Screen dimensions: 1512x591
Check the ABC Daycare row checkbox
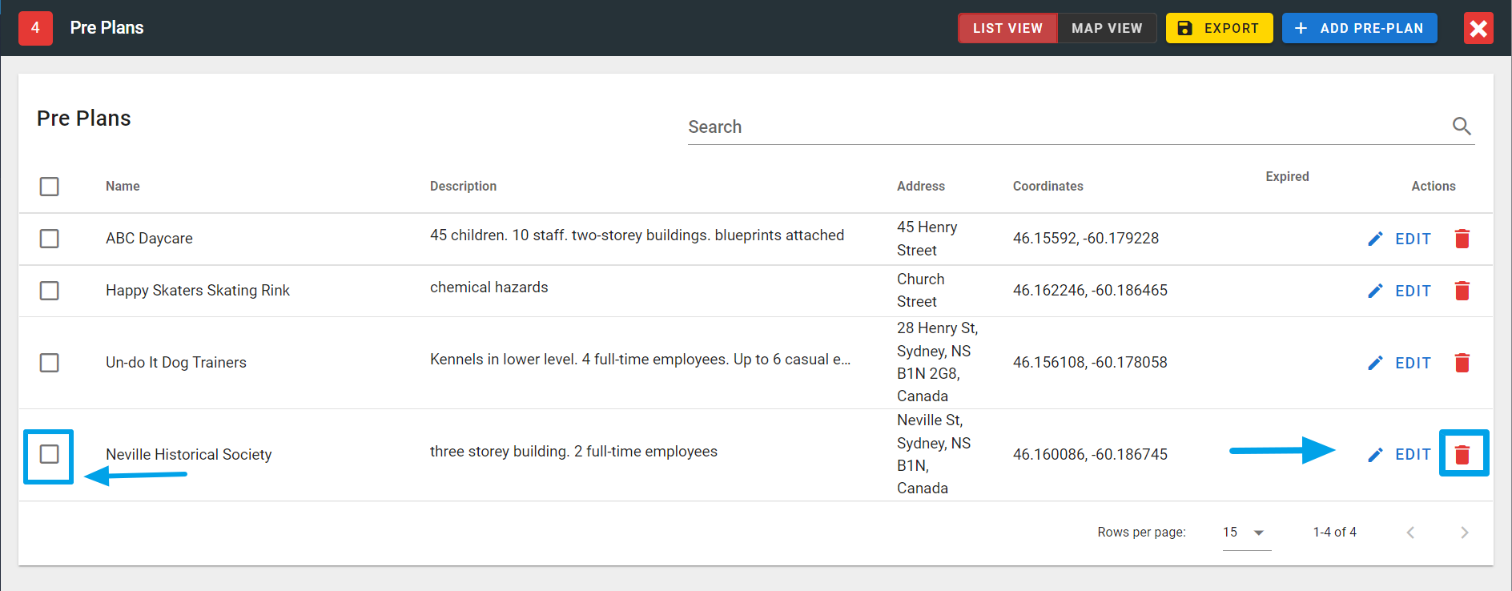[x=50, y=239]
